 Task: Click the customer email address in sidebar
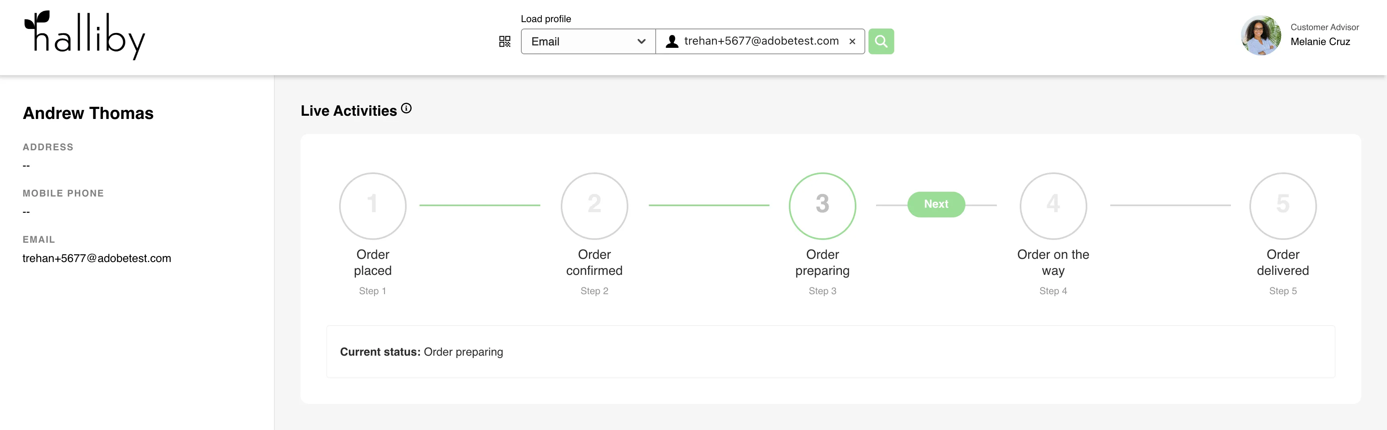[x=97, y=258]
